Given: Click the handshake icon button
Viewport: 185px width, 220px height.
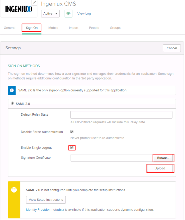Looking at the screenshot, I should click(68, 13).
